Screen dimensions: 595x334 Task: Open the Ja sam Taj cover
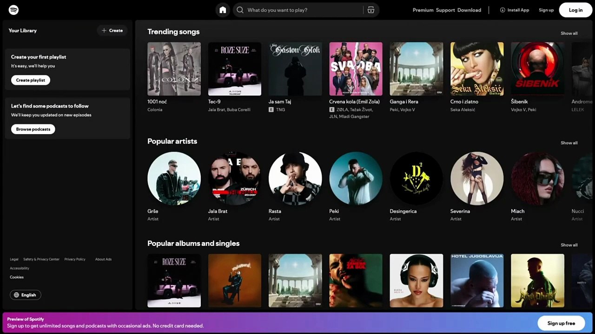[x=295, y=69]
